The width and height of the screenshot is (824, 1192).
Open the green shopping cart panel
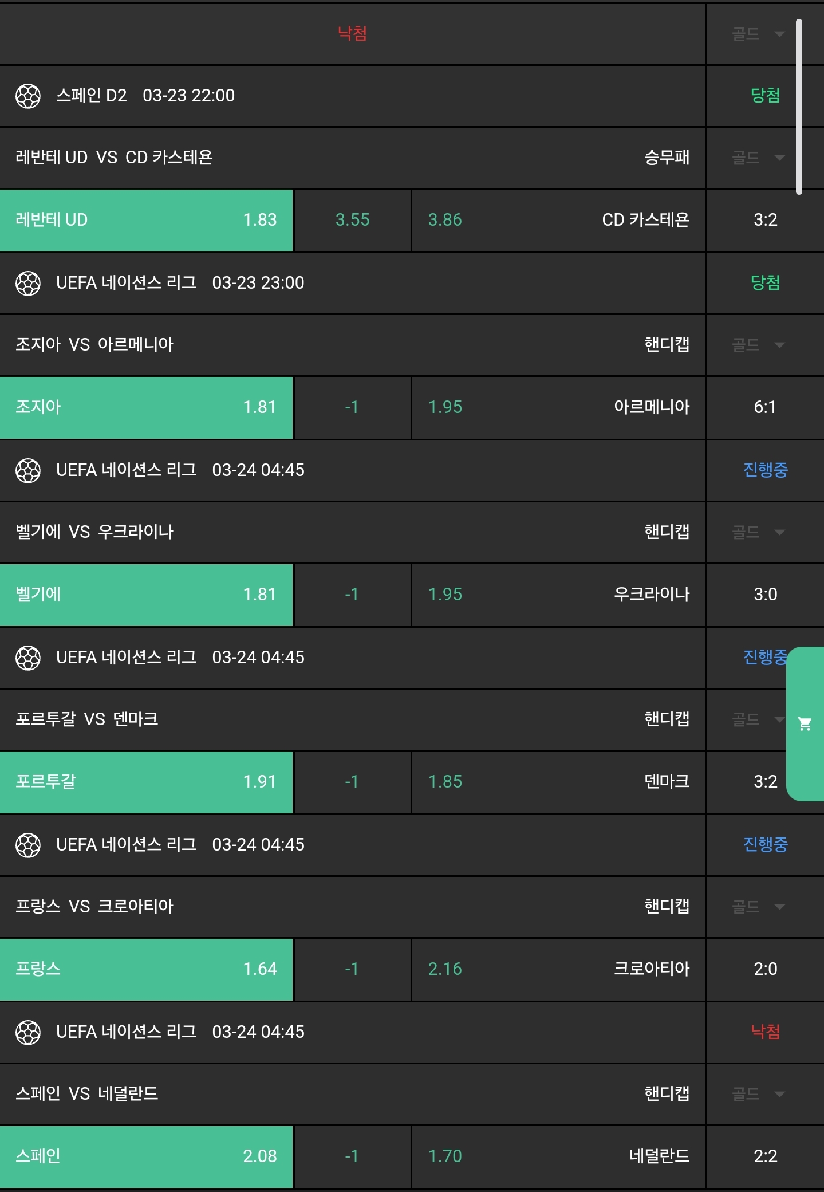pyautogui.click(x=805, y=724)
